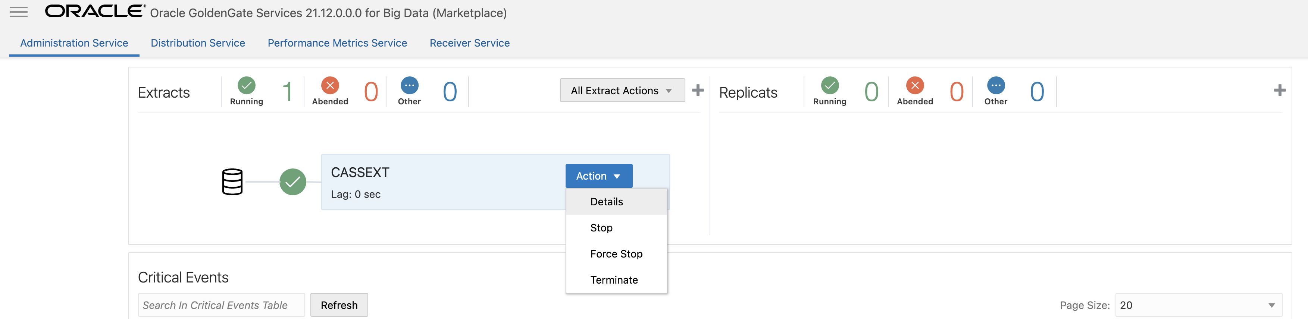Click the Extracts Abended red X icon
This screenshot has height=319, width=1308.
(329, 85)
